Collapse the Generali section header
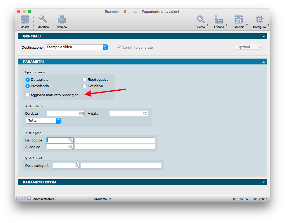This screenshot has width=285, height=223. 264,36
